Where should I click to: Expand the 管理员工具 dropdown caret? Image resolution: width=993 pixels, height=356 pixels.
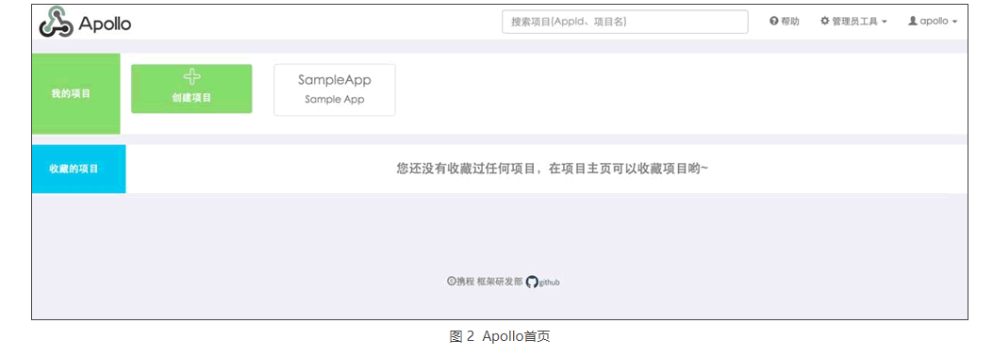click(884, 22)
